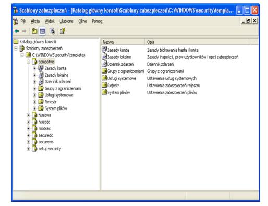Viewport: 268px width, 206px height.
Task: Expand the hisecws template node
Action: [28, 115]
